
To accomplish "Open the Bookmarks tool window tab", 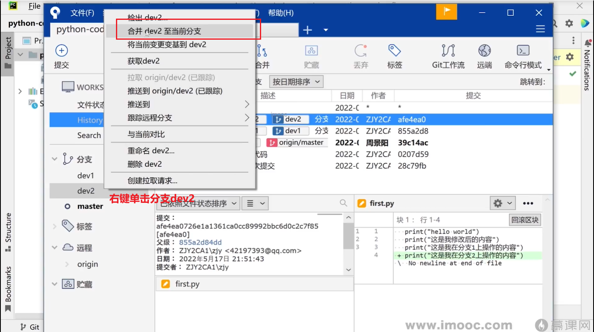I will [x=8, y=289].
